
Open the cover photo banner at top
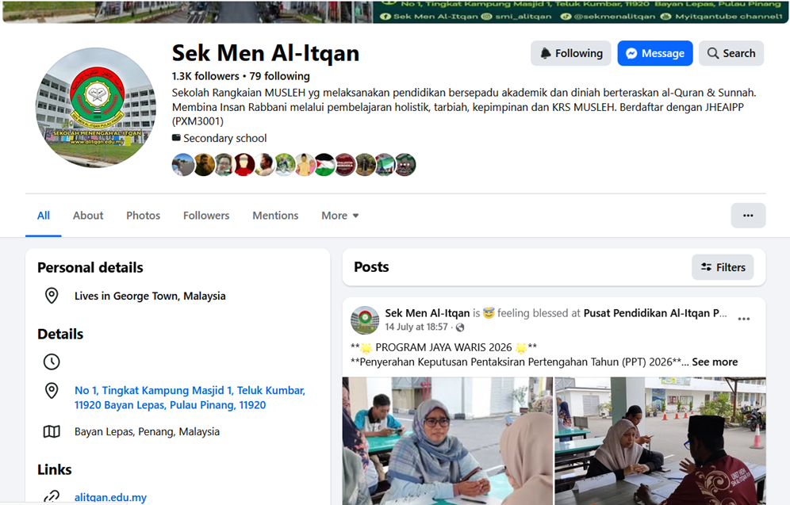395,12
